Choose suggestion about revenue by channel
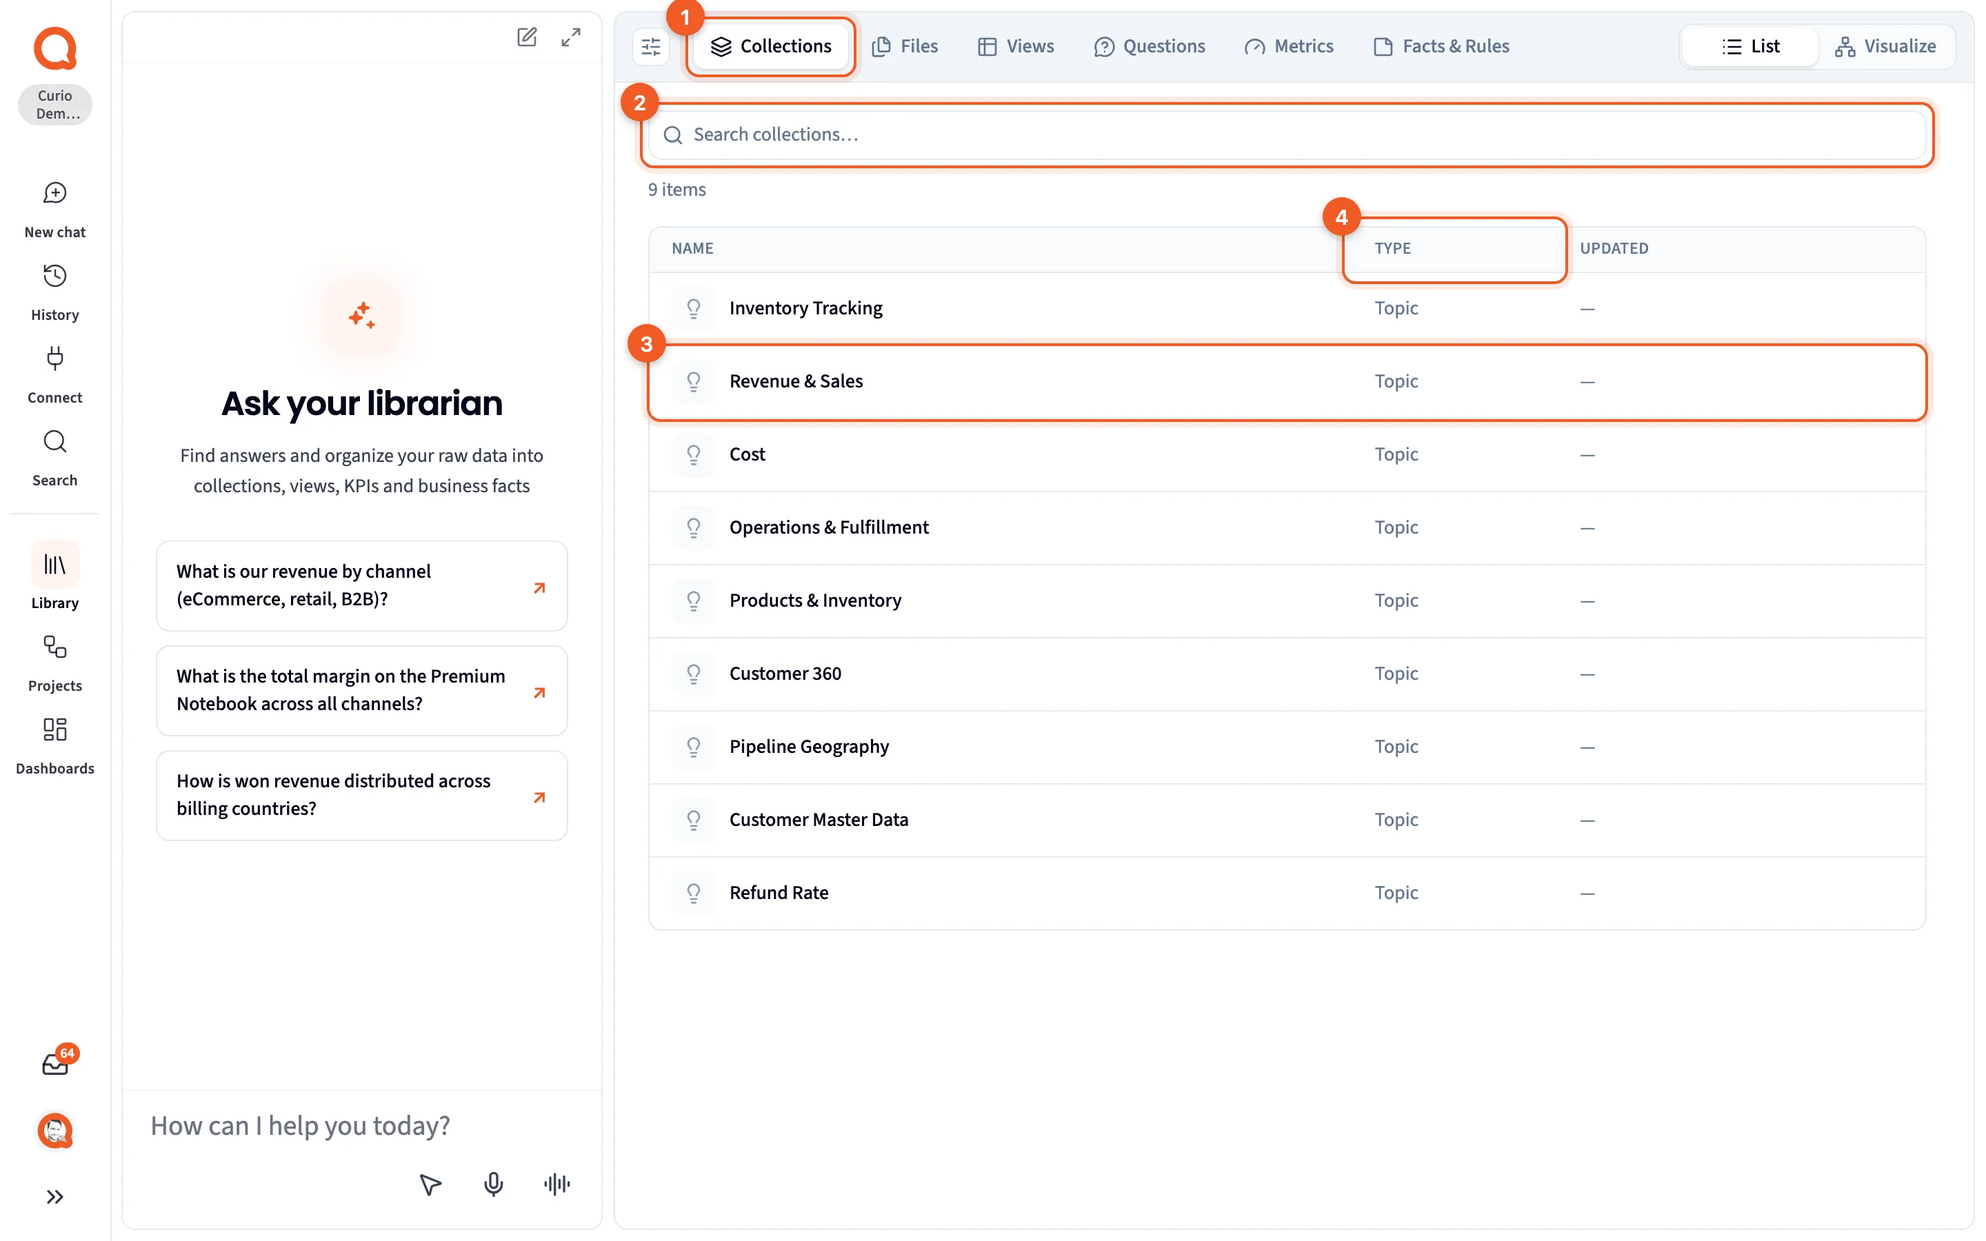Image resolution: width=1986 pixels, height=1241 pixels. point(362,585)
